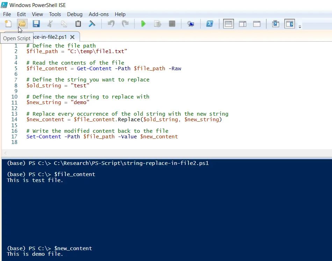Click the "C:\temp\file1.txt" string on line 2
Screen dimensions: 332x261
point(98,51)
